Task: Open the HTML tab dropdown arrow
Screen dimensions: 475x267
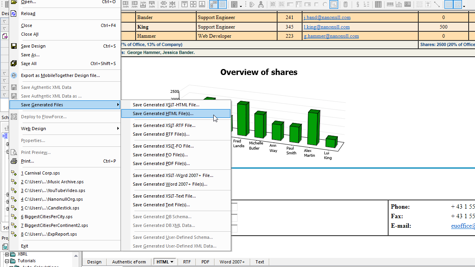Action: (x=172, y=262)
